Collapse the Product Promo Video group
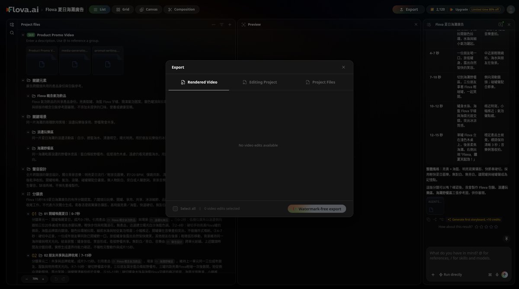This screenshot has height=289, width=519. (x=23, y=35)
